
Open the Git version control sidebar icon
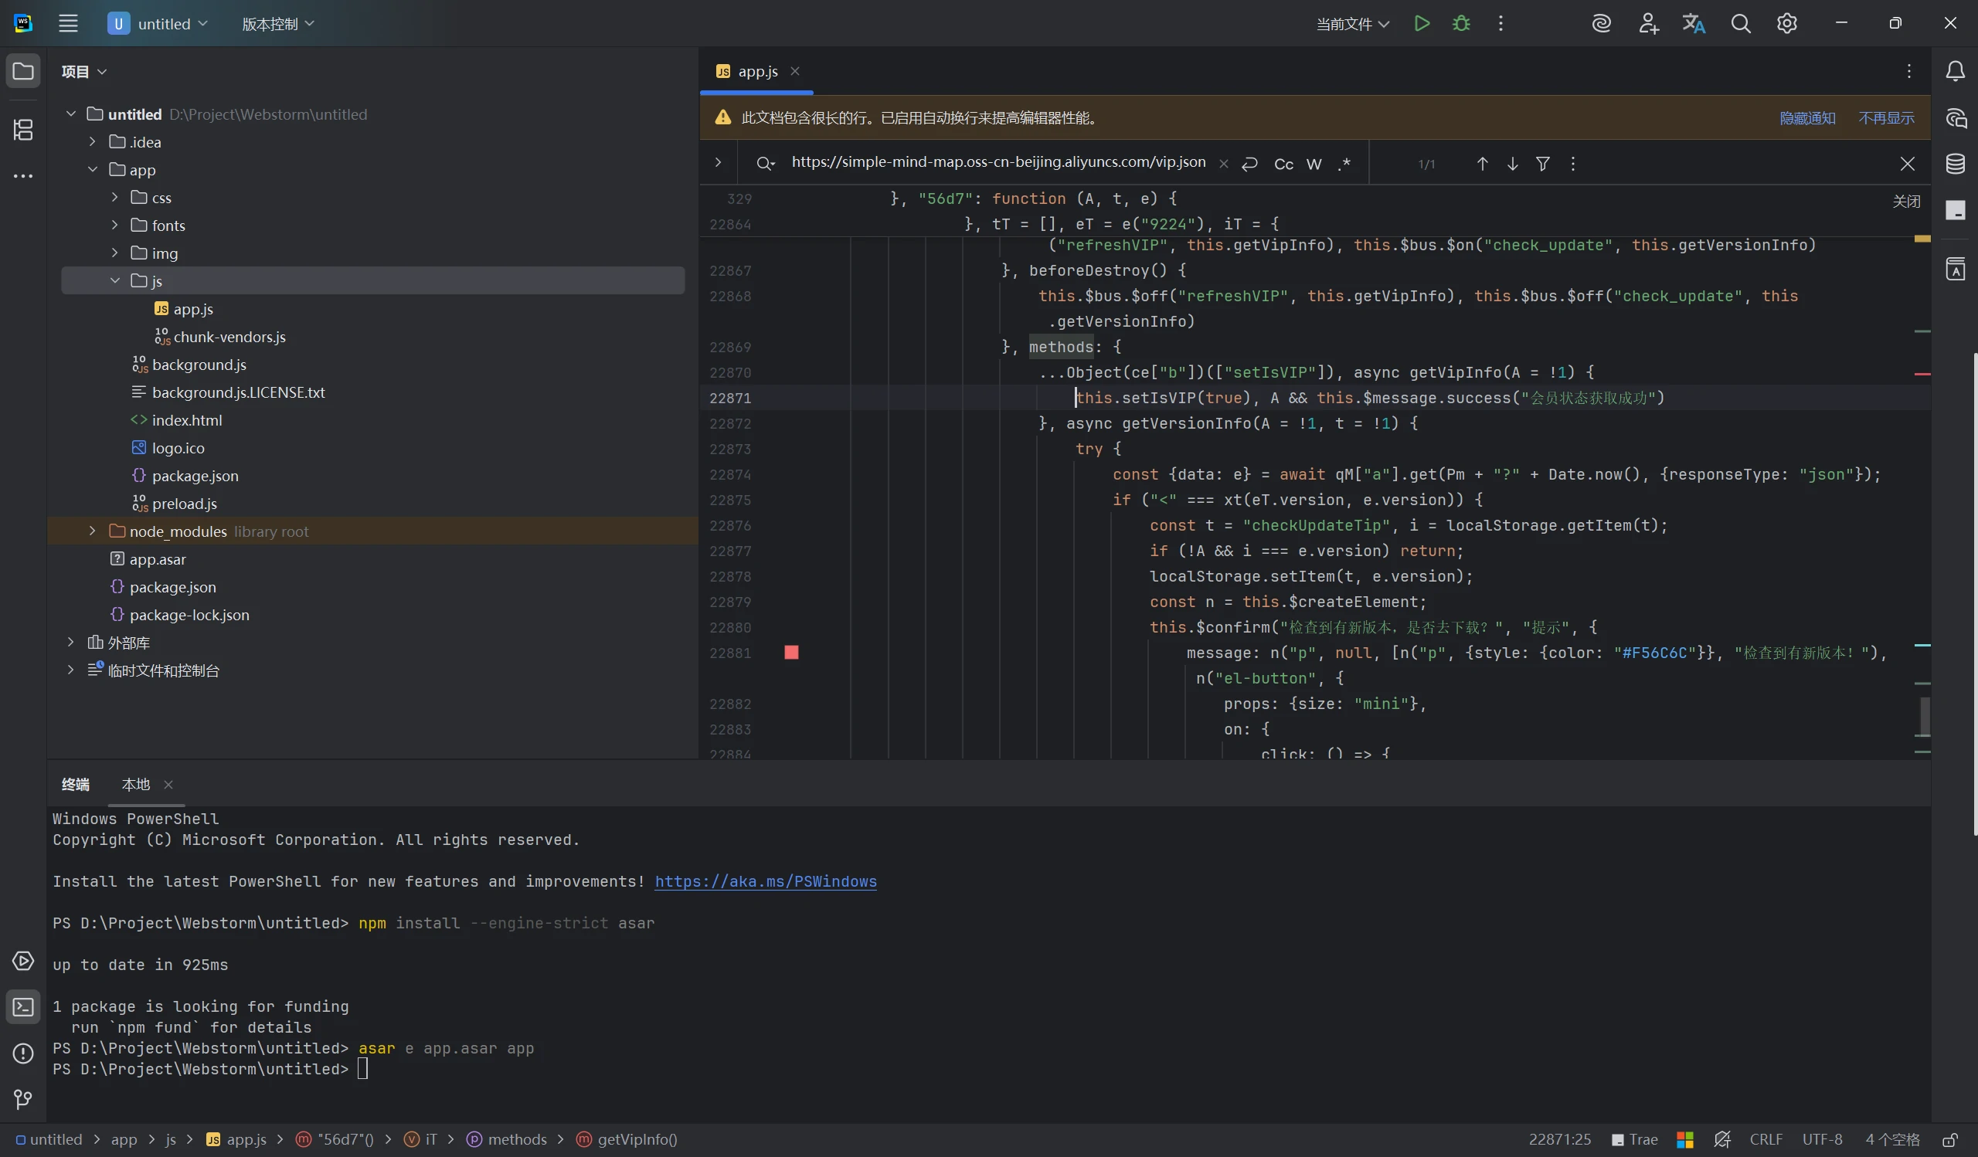pos(22,1099)
